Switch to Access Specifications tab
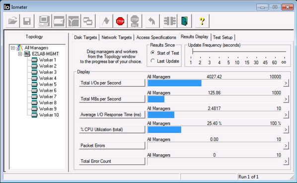Image resolution: width=297 pixels, height=183 pixels. [156, 37]
